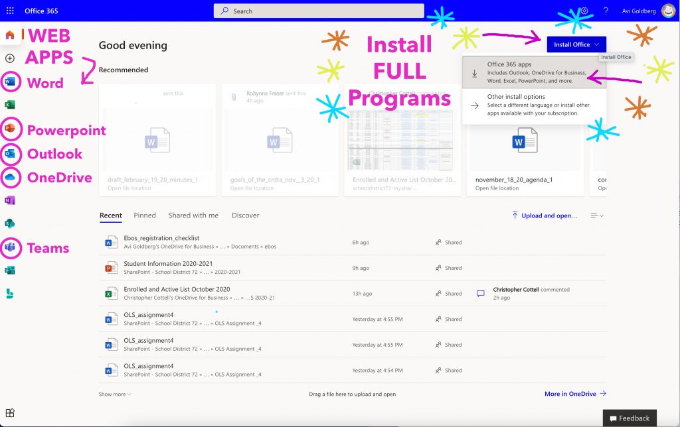Choose Other install options entry
This screenshot has width=680, height=427.
(x=534, y=105)
